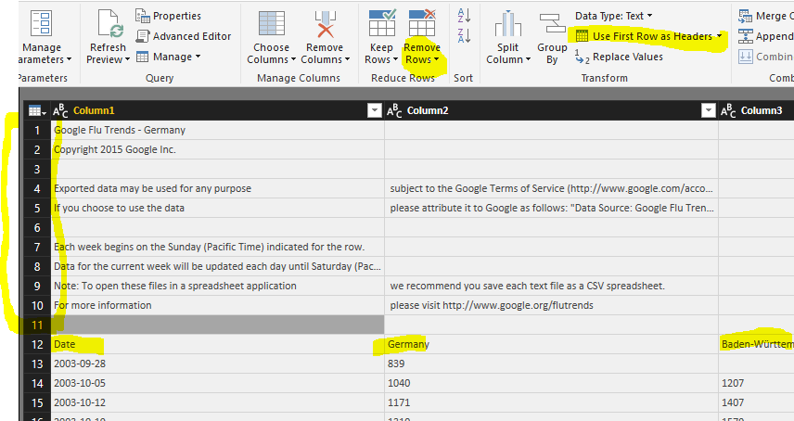Open Column1 filter dropdown
Screen dimensions: 794x421
coord(374,110)
